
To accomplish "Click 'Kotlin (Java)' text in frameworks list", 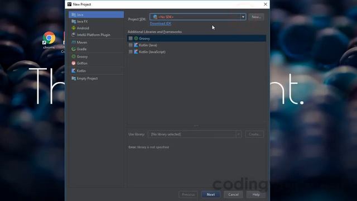I will 148,45.
